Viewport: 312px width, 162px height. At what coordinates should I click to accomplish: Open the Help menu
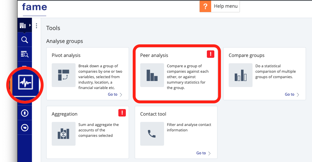226,6
